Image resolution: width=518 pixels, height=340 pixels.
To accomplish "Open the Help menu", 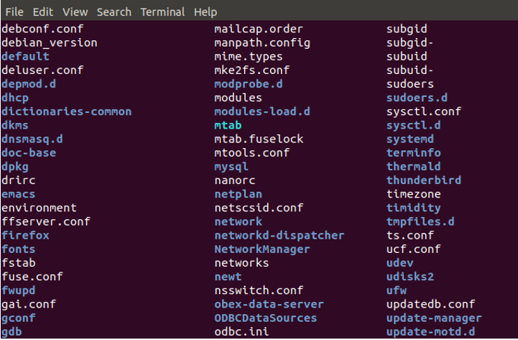I will click(205, 12).
